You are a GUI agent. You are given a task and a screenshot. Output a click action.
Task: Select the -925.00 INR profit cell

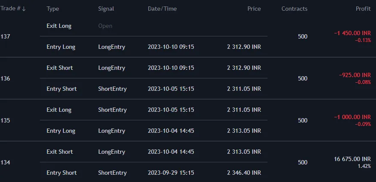(355, 75)
